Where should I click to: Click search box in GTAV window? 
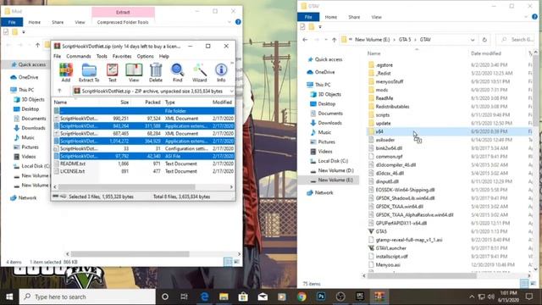(x=517, y=40)
